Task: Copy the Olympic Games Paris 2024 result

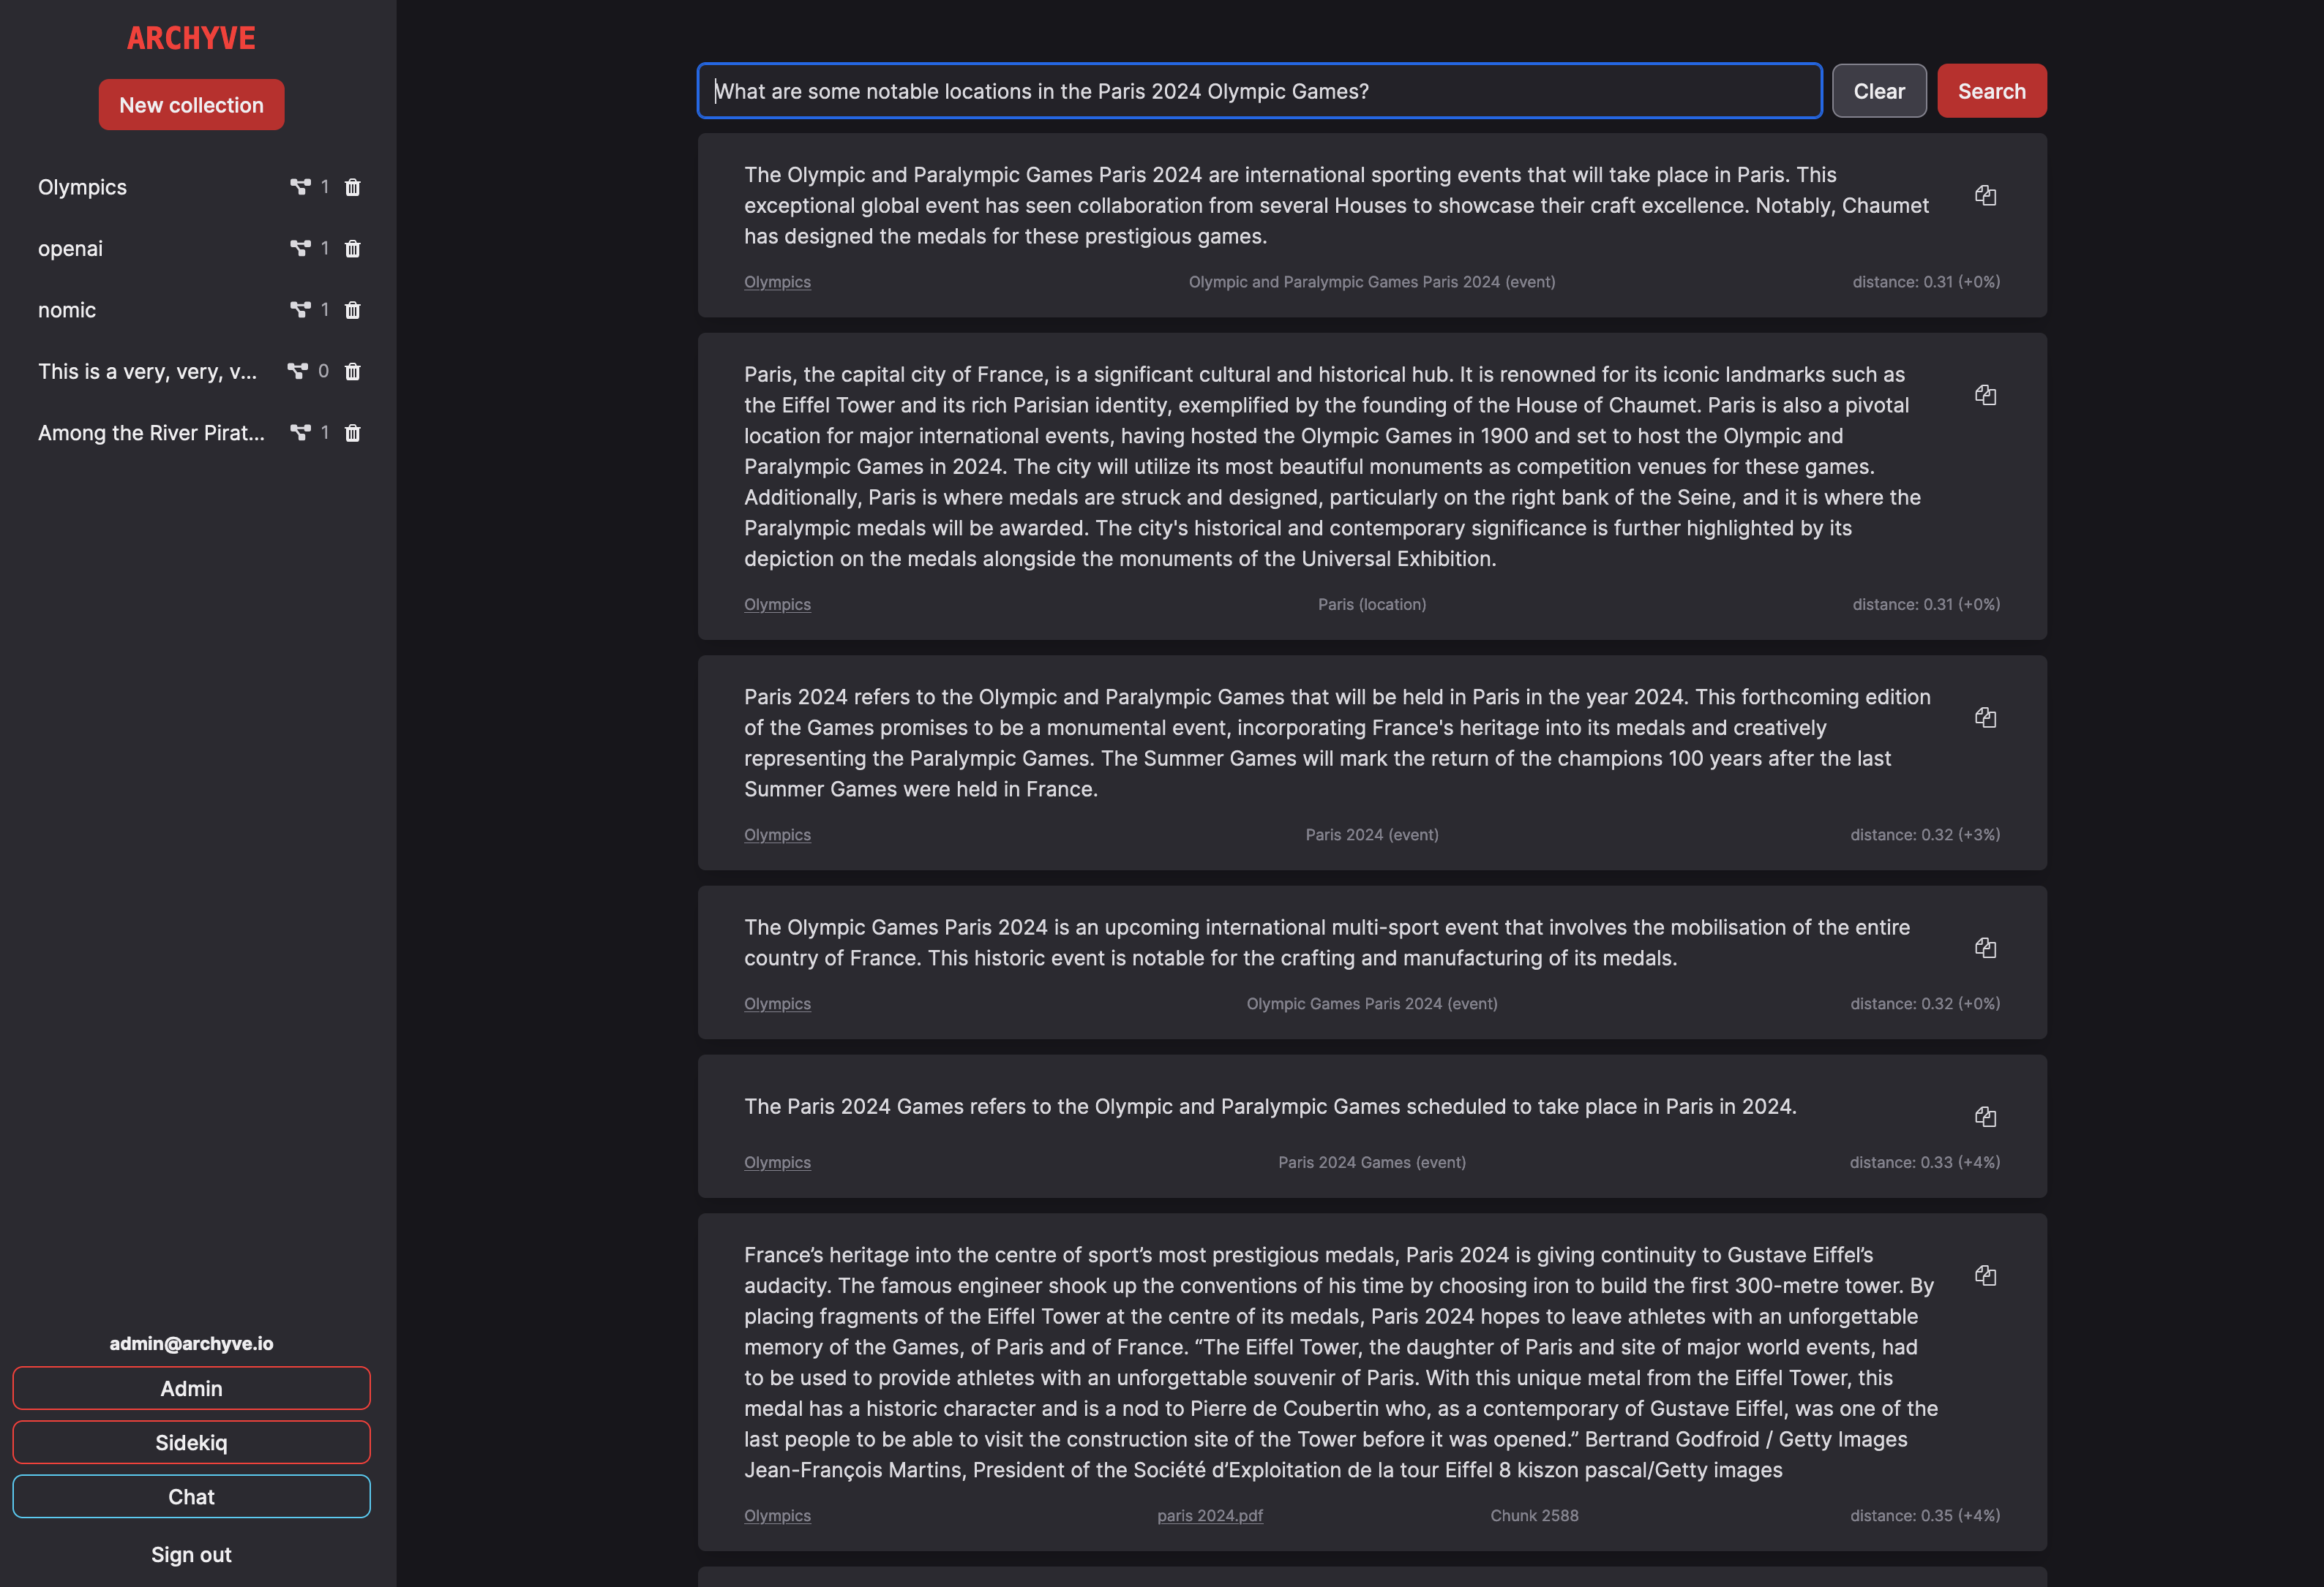Action: pyautogui.click(x=1985, y=949)
